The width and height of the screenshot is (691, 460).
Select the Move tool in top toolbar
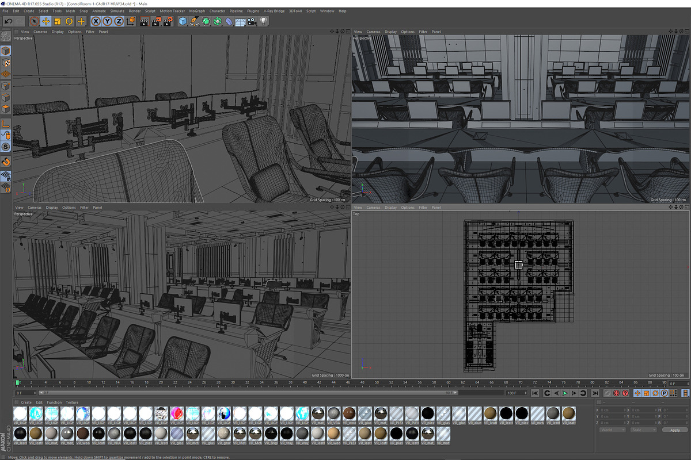(45, 21)
